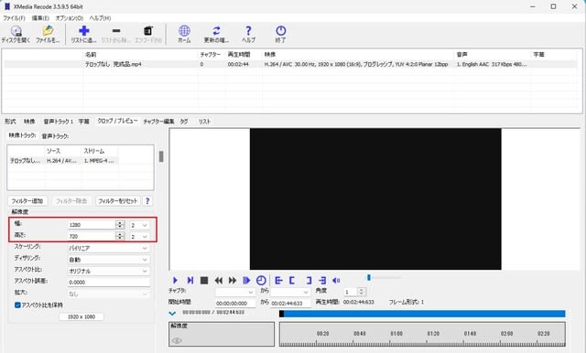This screenshot has height=353, width=586.
Task: Switch to the 字幕 tab
Action: coord(83,122)
